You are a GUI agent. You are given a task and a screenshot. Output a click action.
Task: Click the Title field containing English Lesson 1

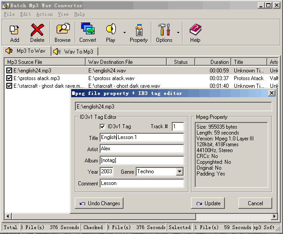click(x=142, y=137)
